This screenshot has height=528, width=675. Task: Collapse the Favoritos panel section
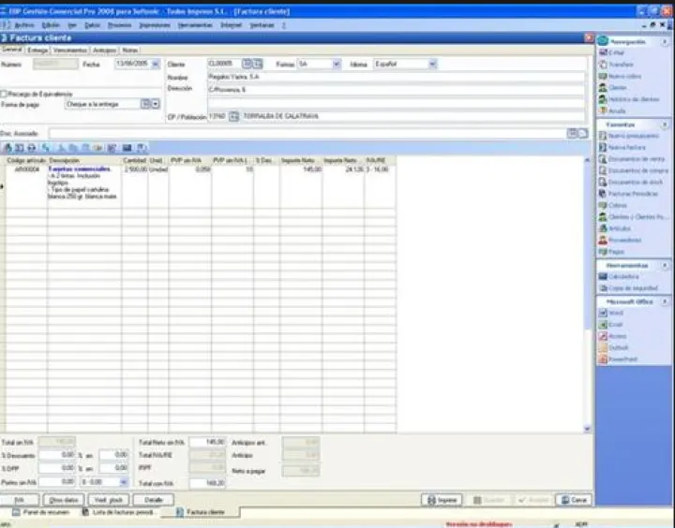[667, 124]
